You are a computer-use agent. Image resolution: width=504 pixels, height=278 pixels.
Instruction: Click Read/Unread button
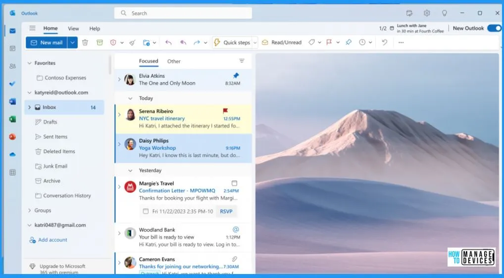[282, 43]
